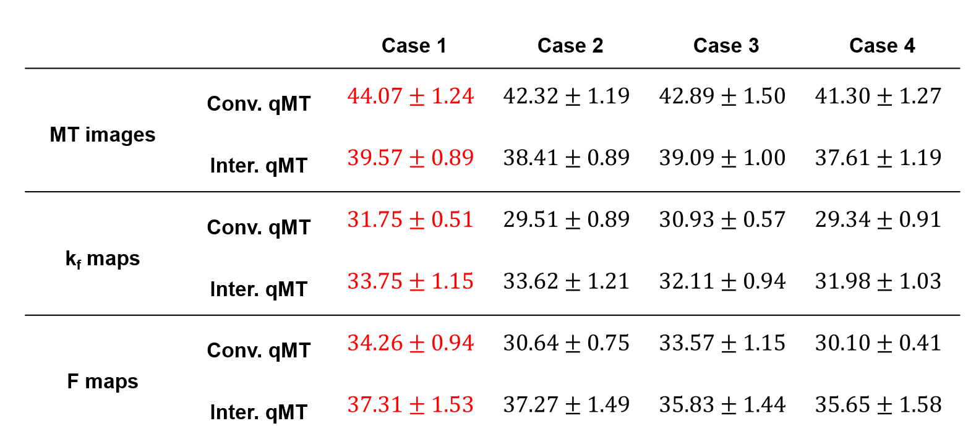This screenshot has height=439, width=976.
Task: Click the value 41.30 ± 1.27
Action: [x=878, y=96]
